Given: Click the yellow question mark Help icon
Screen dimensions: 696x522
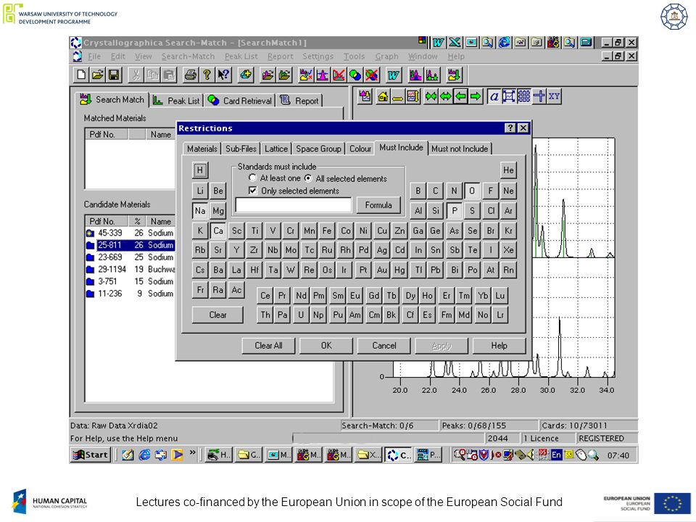Looking at the screenshot, I should tap(207, 75).
